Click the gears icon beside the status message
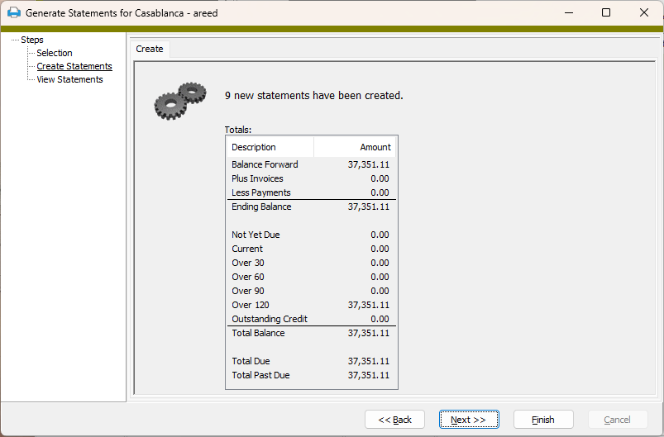This screenshot has height=437, width=664. tap(180, 99)
